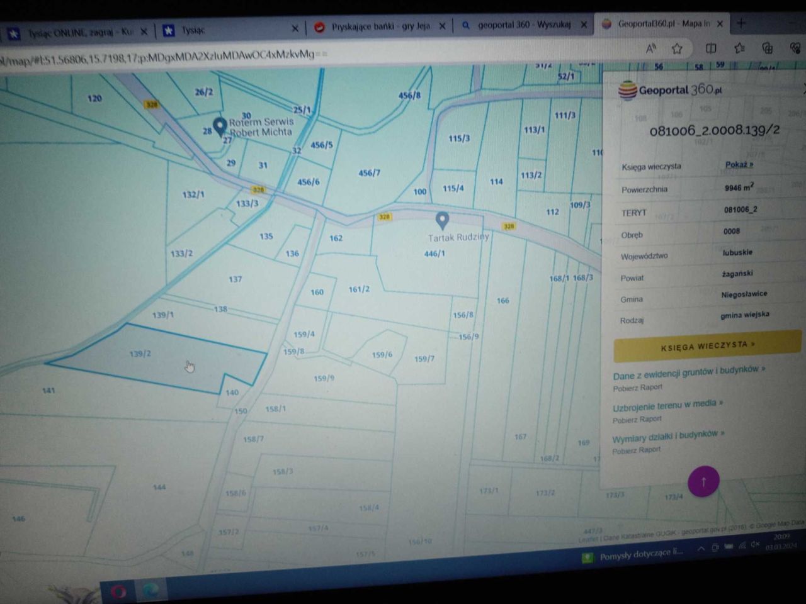Select parcel 144 on the map

tap(159, 487)
